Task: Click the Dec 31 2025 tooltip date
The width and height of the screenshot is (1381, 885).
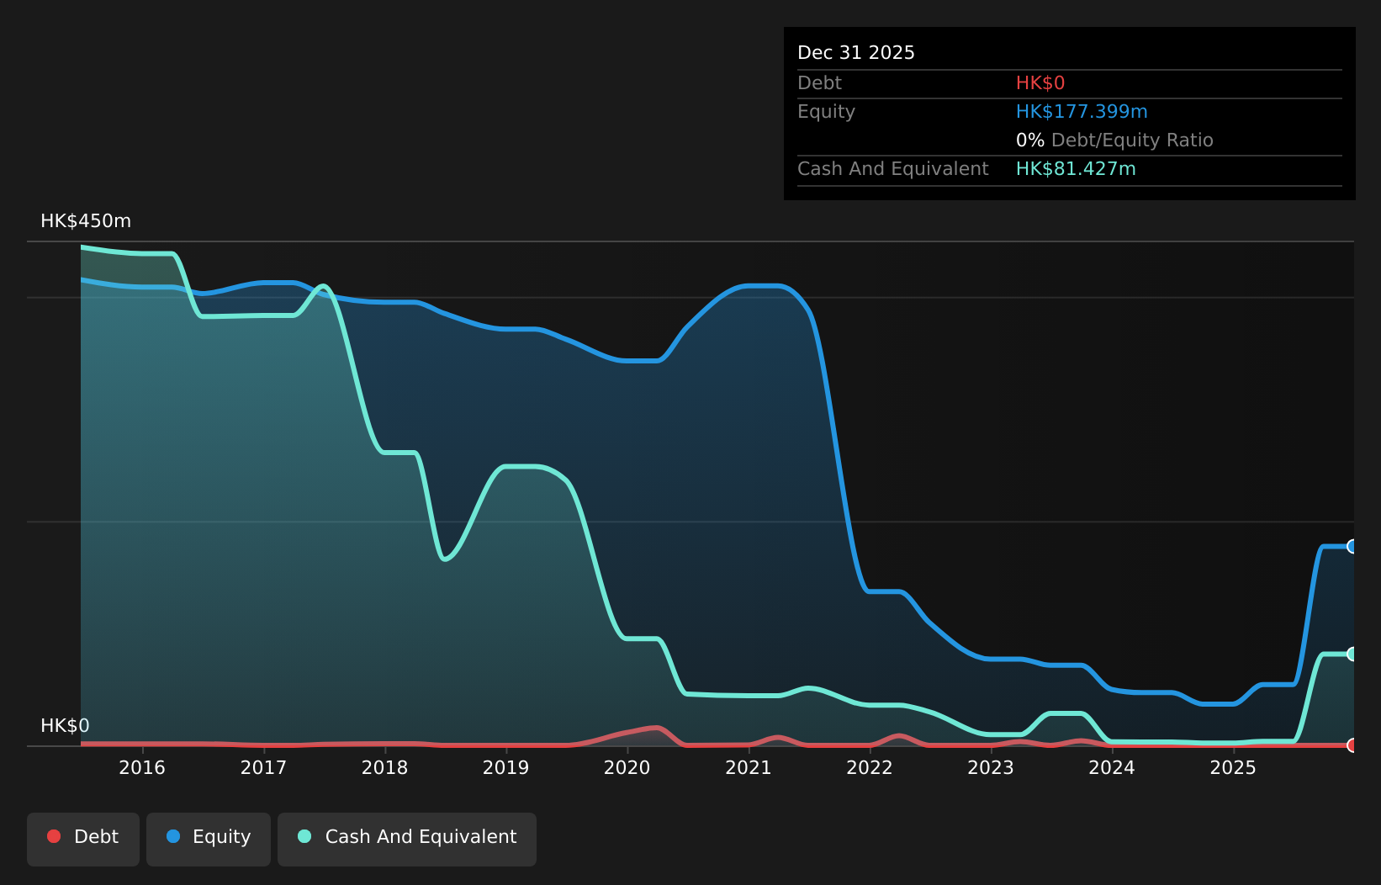Action: [x=856, y=53]
